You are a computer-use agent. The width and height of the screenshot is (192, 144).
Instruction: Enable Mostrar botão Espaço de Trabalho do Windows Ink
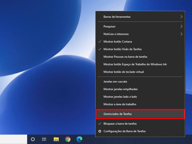tap(140, 64)
